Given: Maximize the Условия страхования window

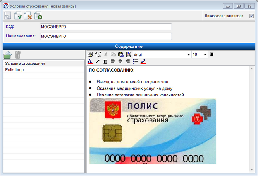Looking at the screenshot, I should coord(239,6).
